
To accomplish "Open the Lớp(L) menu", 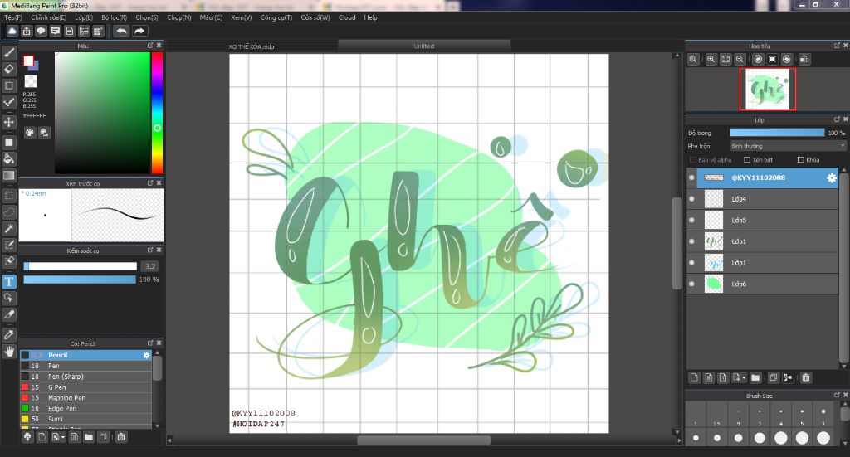I will pyautogui.click(x=84, y=17).
